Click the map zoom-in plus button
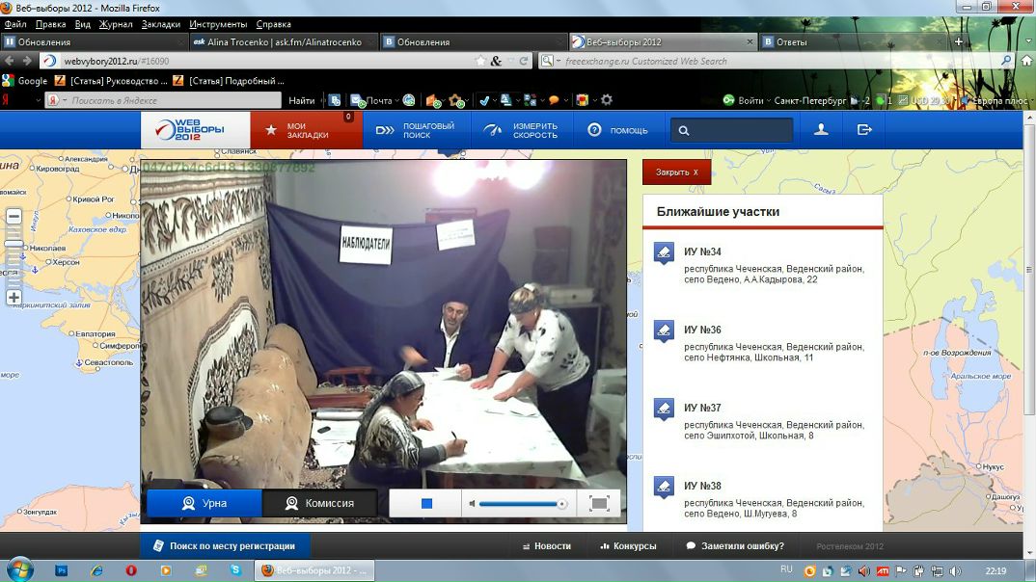This screenshot has width=1036, height=582. (14, 298)
